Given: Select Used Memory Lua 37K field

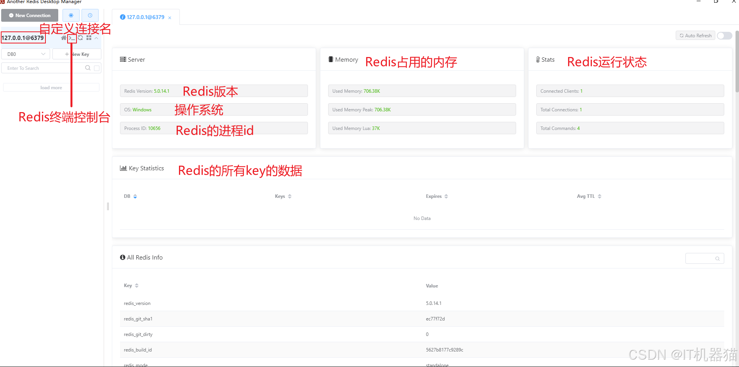Looking at the screenshot, I should click(x=422, y=128).
